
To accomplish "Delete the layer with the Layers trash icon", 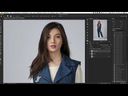I will point(109,83).
